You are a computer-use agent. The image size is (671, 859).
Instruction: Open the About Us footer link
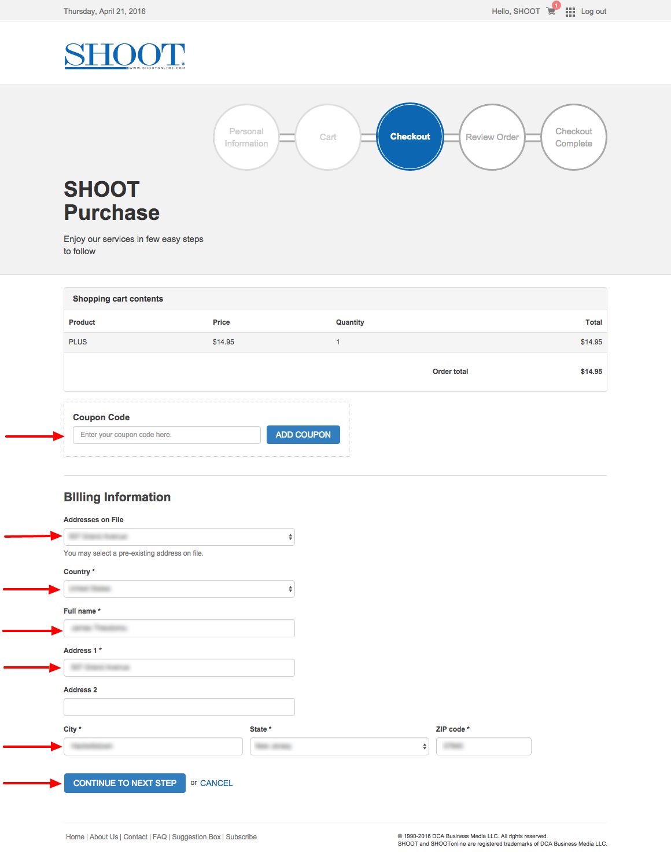click(x=104, y=837)
